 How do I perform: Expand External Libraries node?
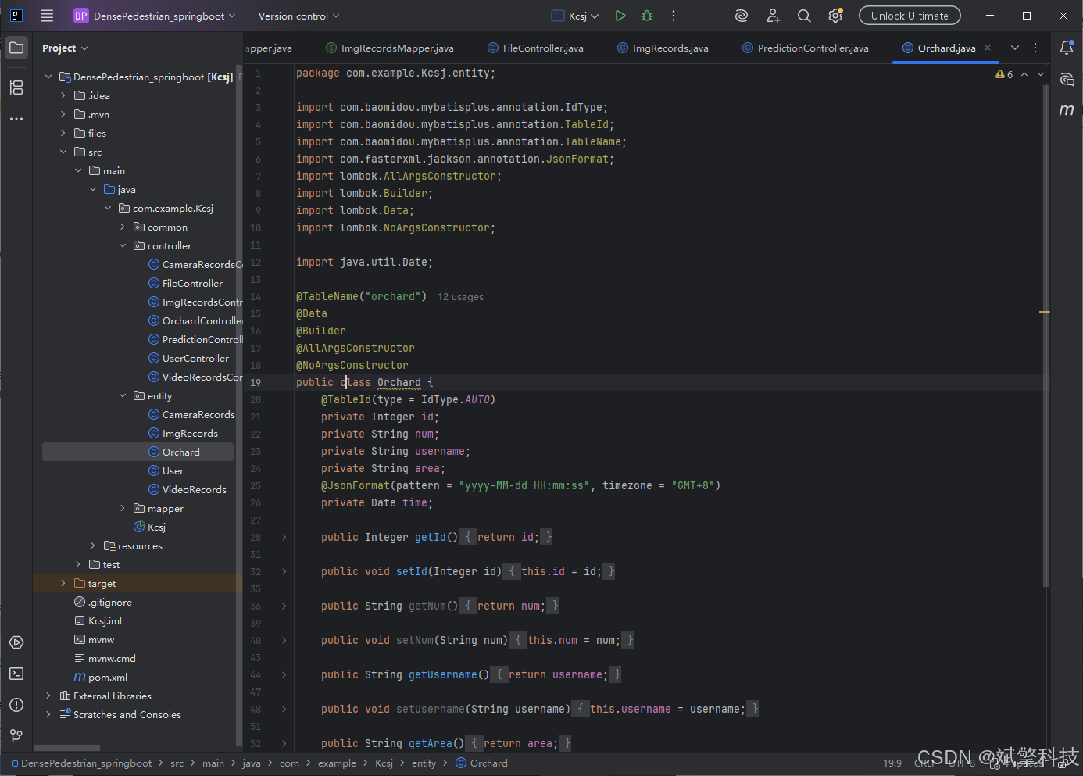point(48,696)
